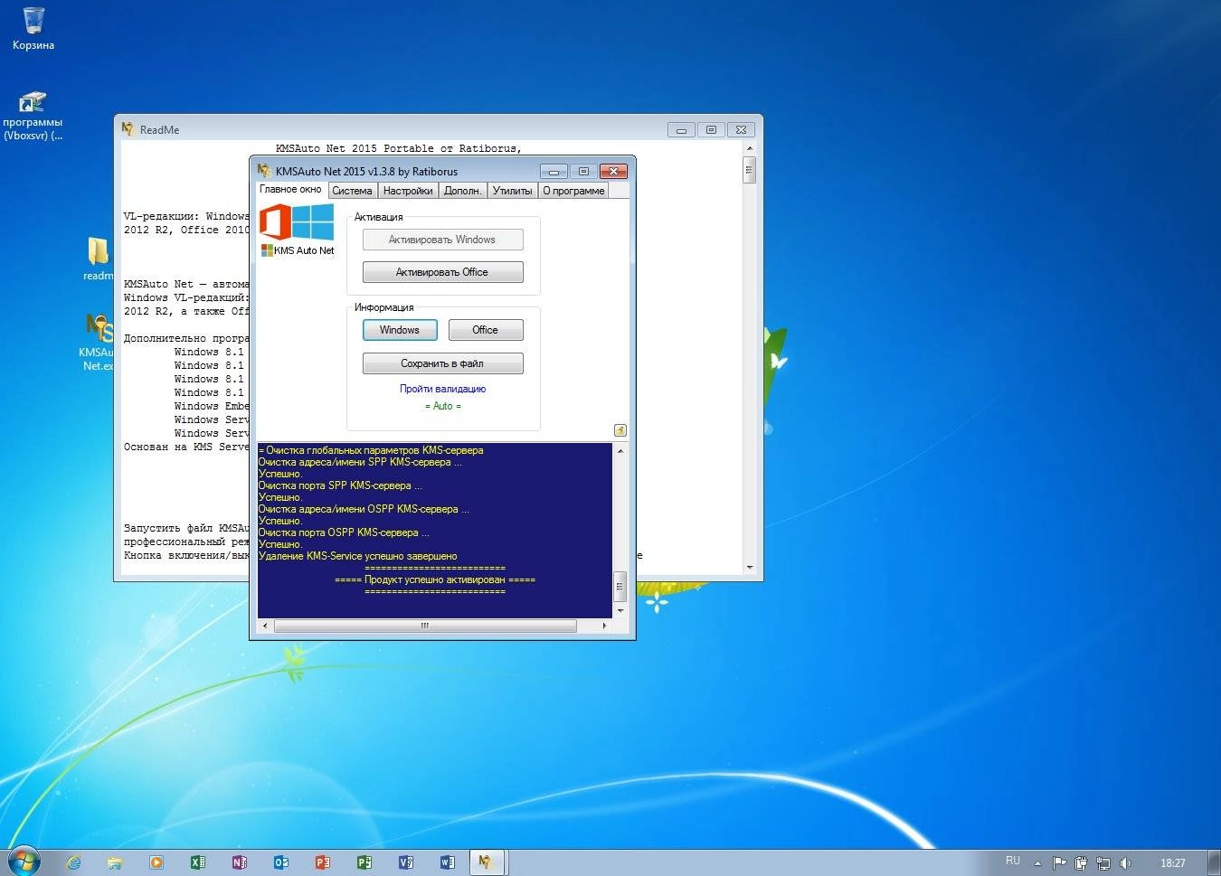Launch PowerPoint from the taskbar
The width and height of the screenshot is (1221, 876).
(323, 862)
